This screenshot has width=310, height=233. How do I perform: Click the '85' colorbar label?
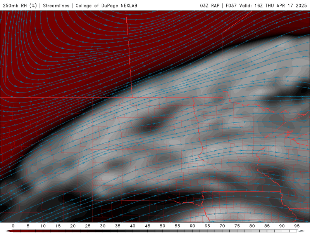[x=267, y=226]
